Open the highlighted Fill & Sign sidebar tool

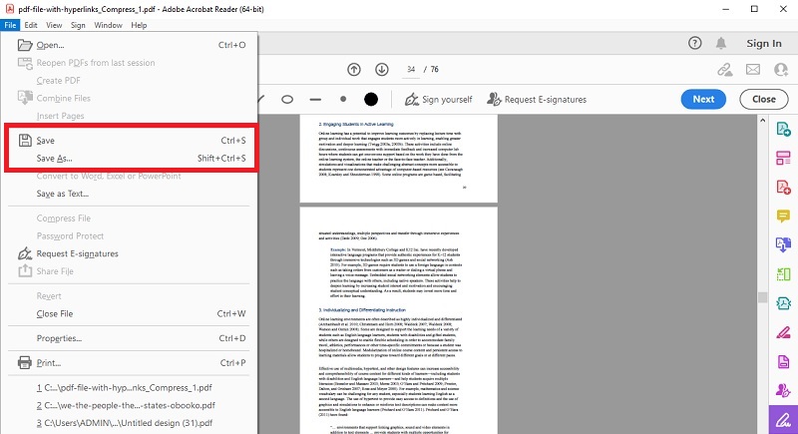tap(783, 420)
